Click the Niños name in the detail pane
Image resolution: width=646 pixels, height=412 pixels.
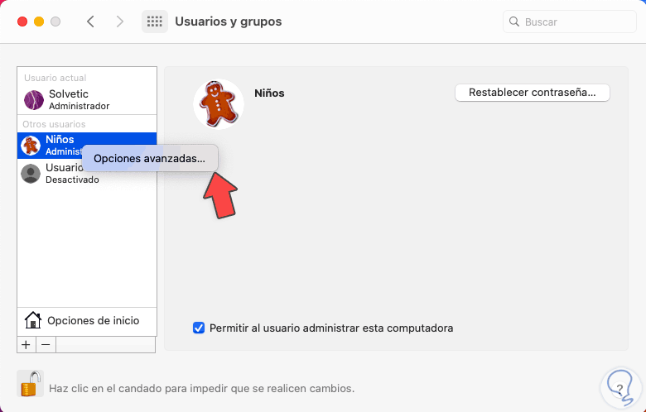pyautogui.click(x=269, y=93)
